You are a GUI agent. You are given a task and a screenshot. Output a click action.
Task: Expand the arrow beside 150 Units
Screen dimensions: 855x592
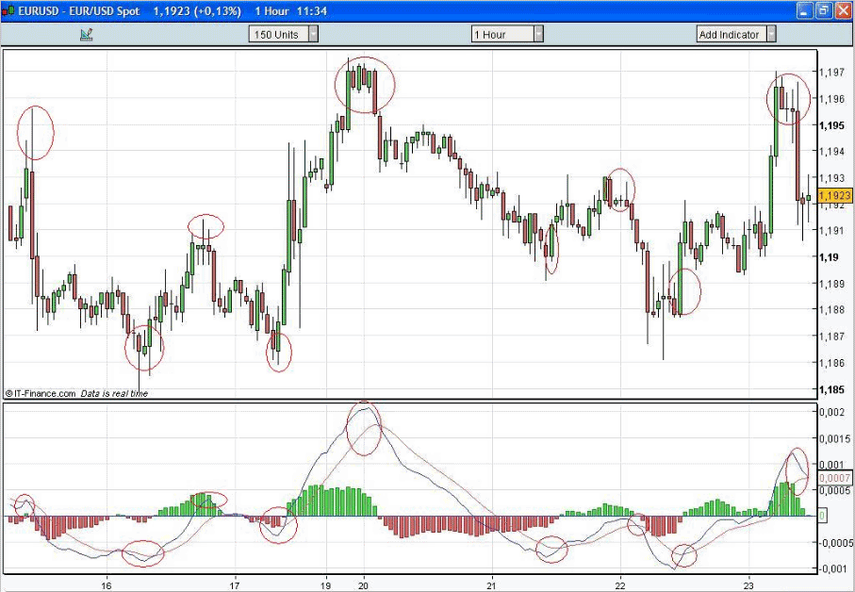pyautogui.click(x=313, y=34)
